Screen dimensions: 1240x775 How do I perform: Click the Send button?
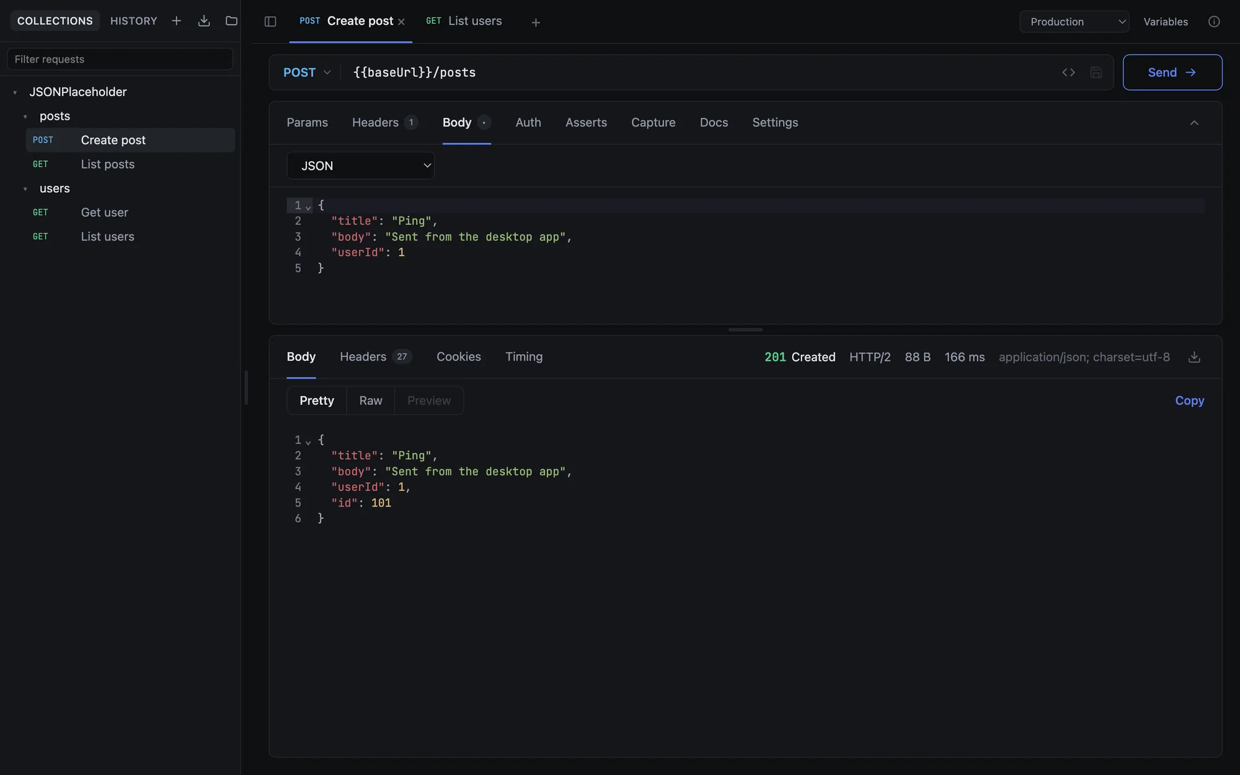[1172, 73]
